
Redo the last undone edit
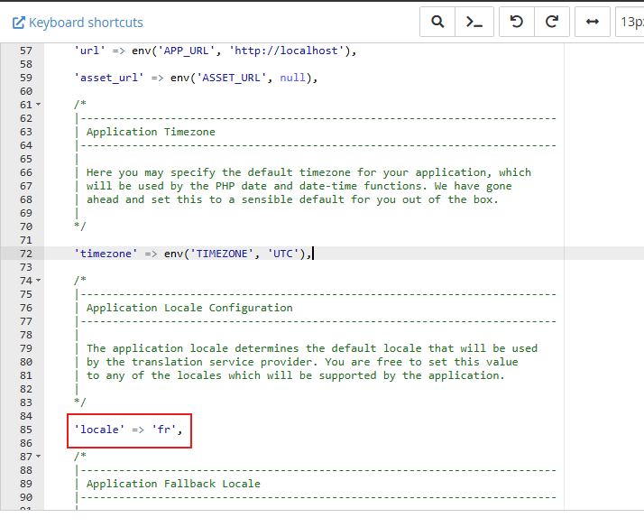[x=552, y=23]
